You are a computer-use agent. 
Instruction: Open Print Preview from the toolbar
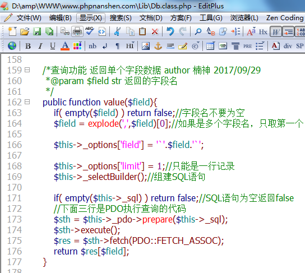click(65, 31)
